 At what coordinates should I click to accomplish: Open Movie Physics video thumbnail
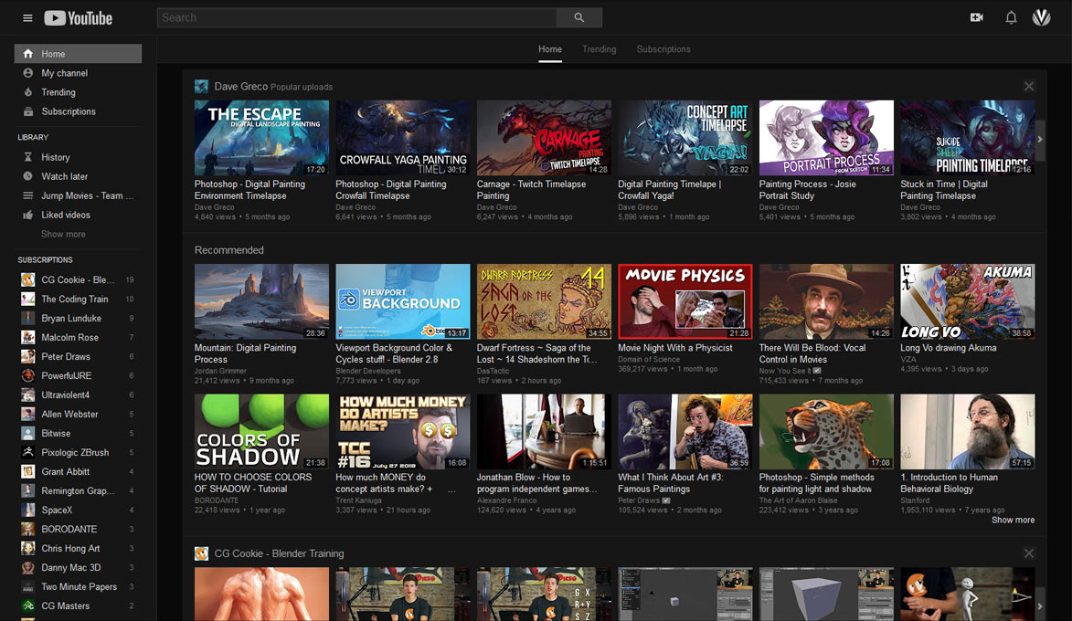coord(685,301)
